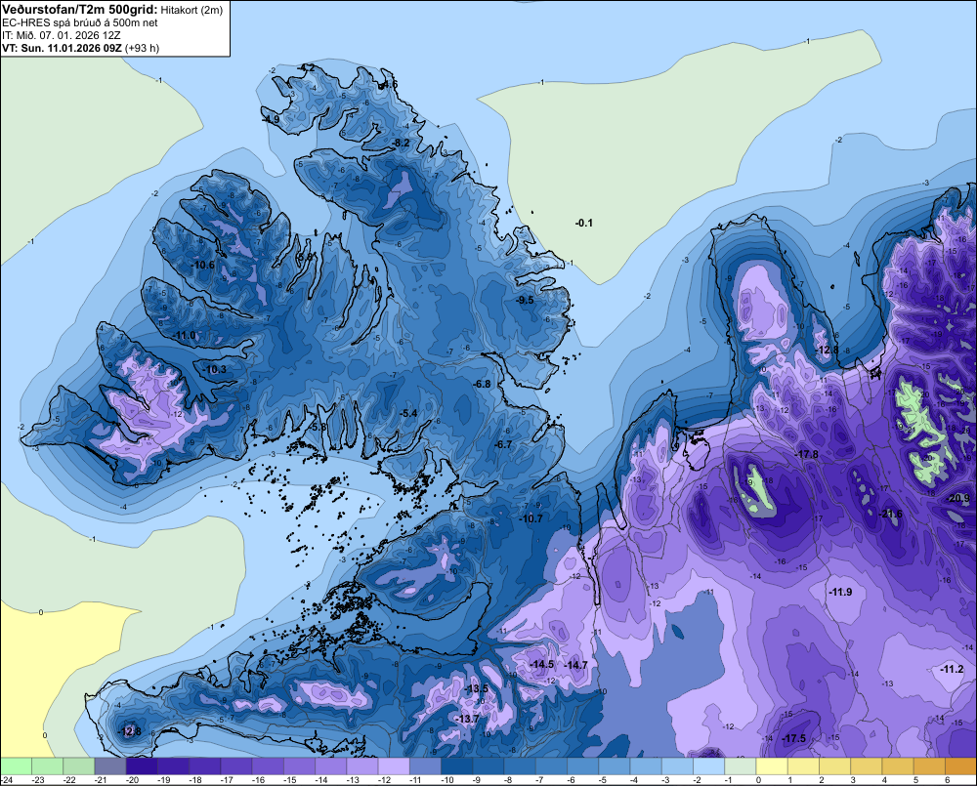Click the -15 tick label on legend
Image resolution: width=977 pixels, height=786 pixels.
[x=289, y=780]
